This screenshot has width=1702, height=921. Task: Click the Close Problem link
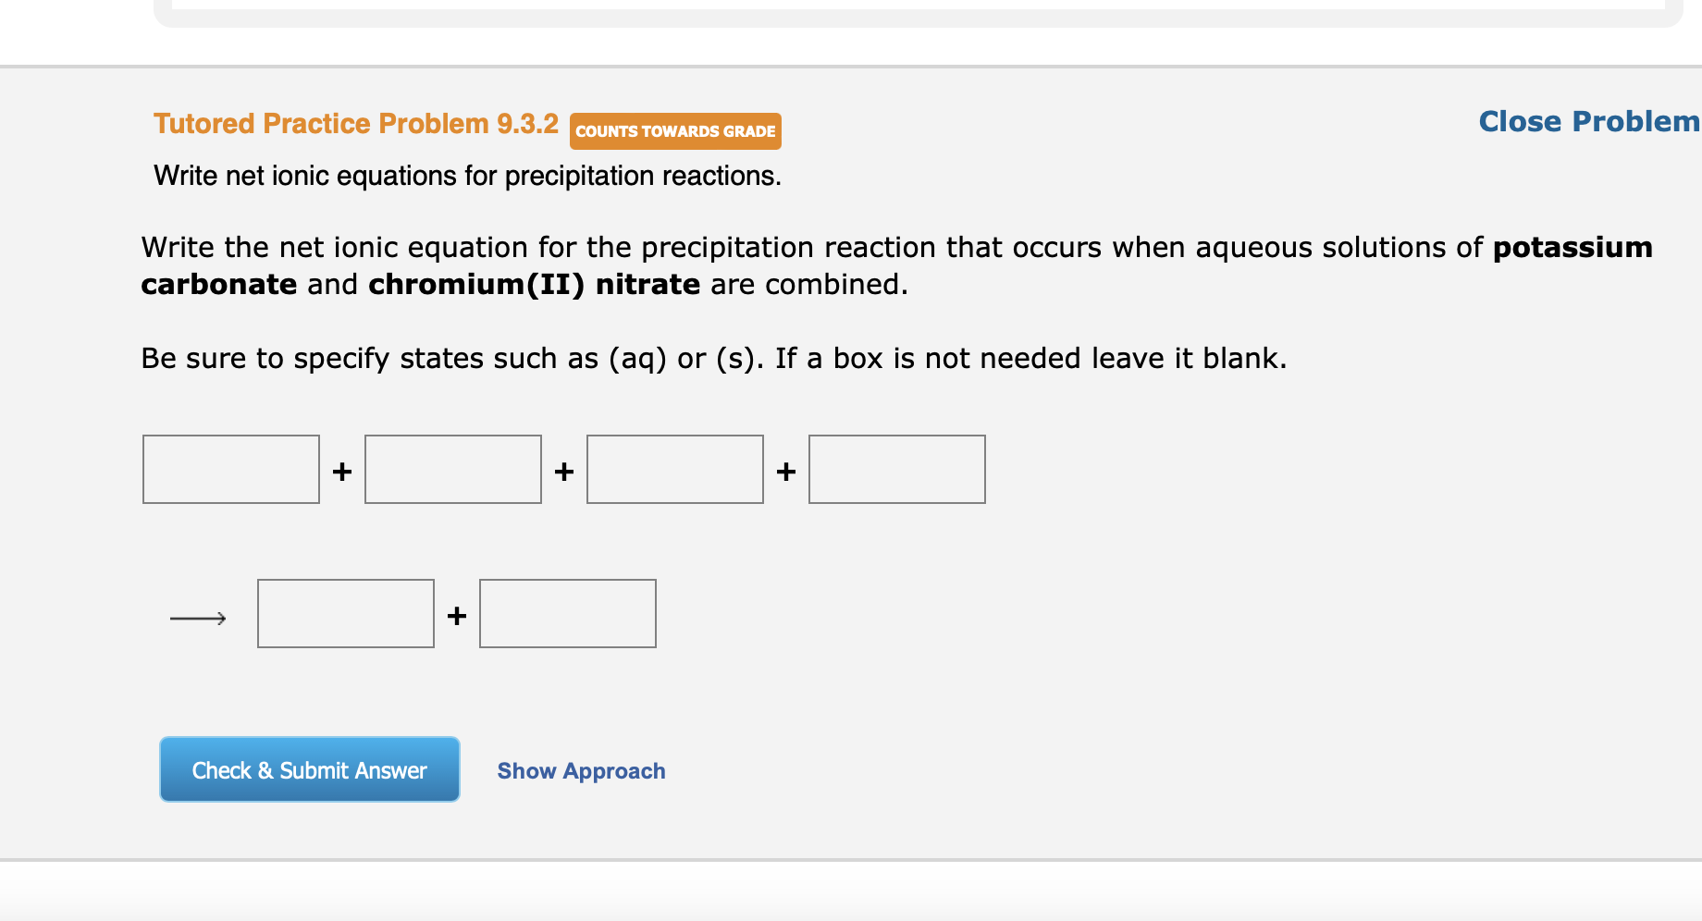(x=1587, y=121)
